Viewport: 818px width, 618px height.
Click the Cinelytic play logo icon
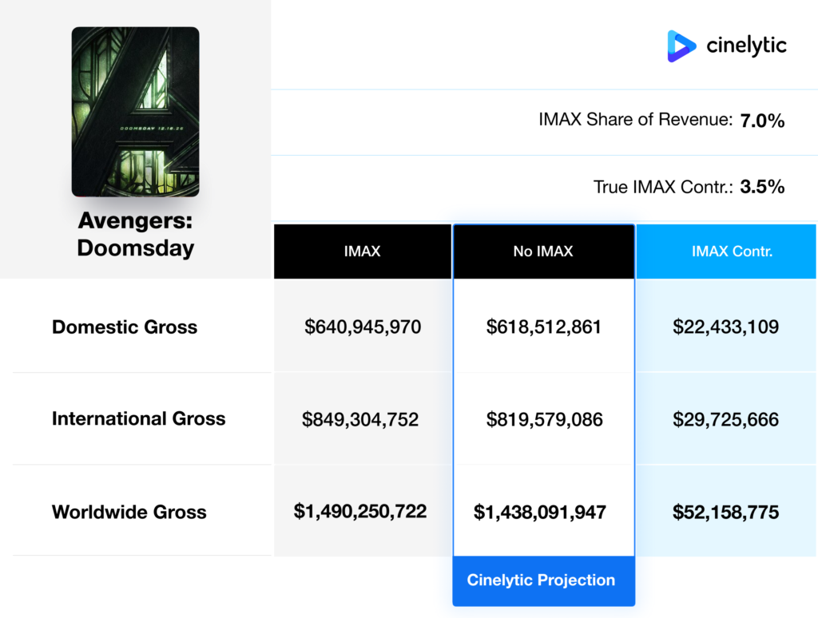click(x=681, y=46)
